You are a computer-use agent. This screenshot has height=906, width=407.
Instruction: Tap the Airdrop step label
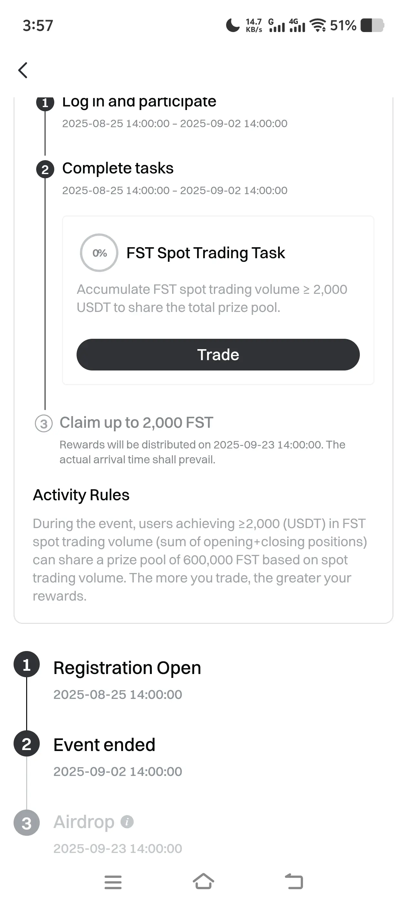(84, 822)
